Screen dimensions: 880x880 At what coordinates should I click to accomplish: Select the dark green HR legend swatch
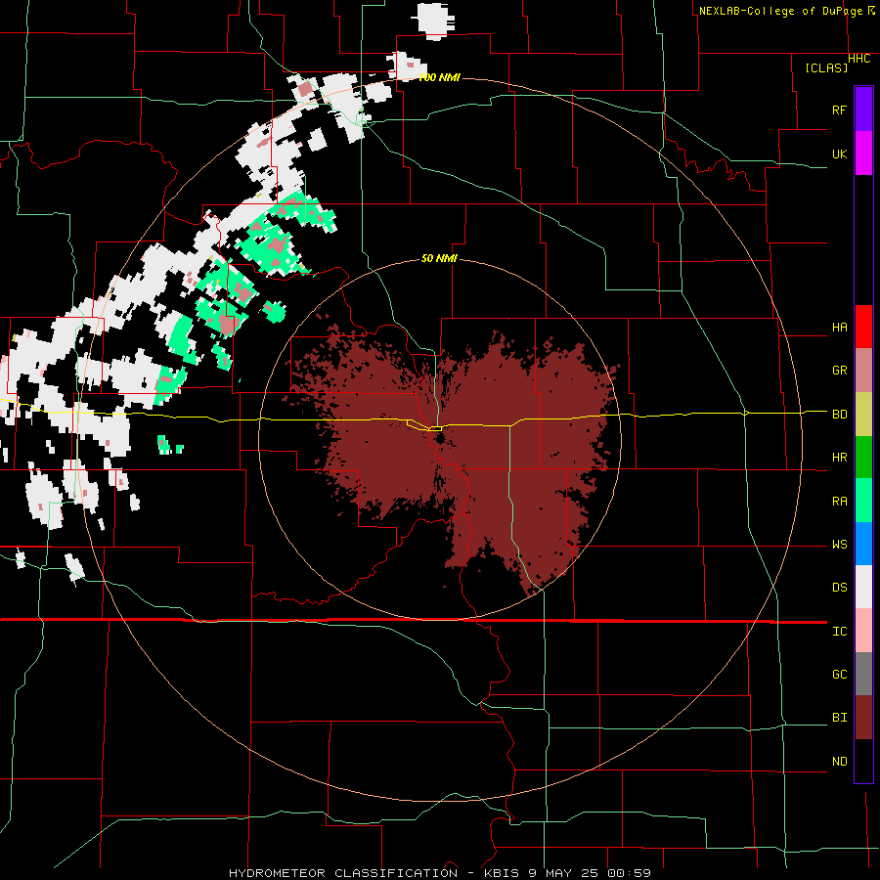(863, 458)
